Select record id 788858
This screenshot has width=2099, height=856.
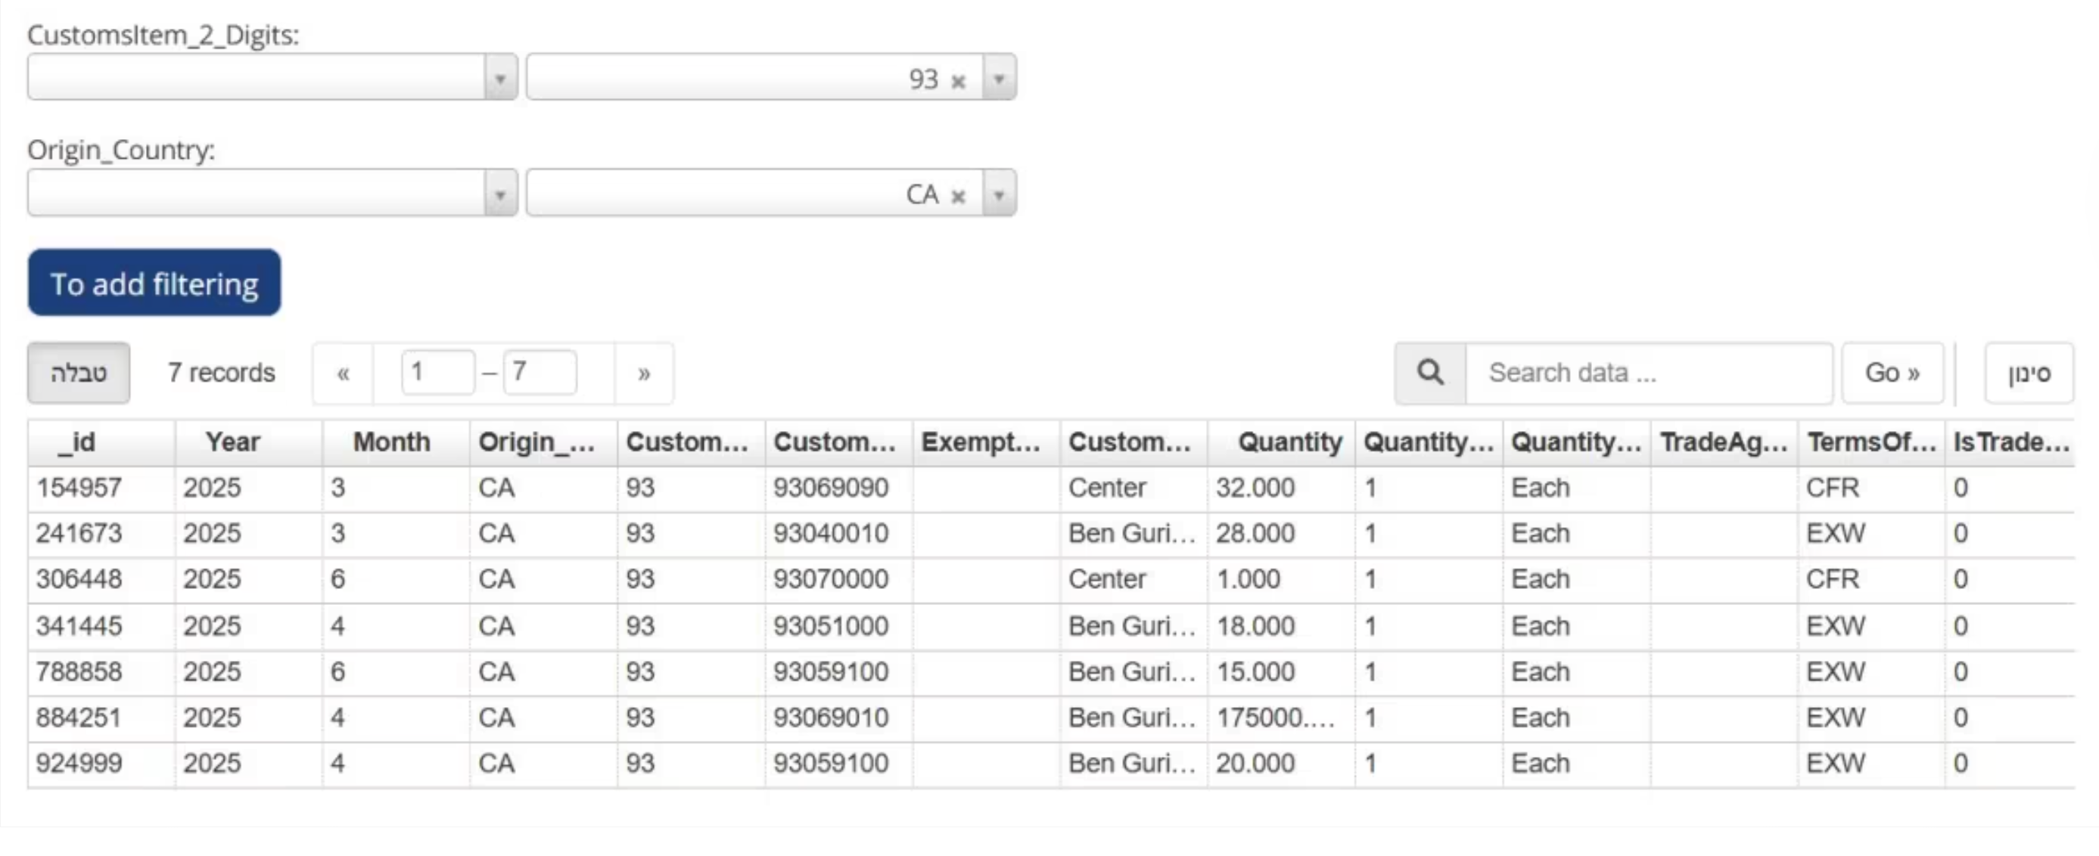click(79, 672)
